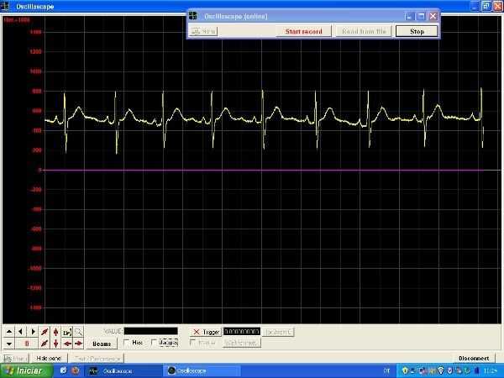Switch to second Oscilloscope taskbar item
This screenshot has width=504, height=378.
point(202,371)
